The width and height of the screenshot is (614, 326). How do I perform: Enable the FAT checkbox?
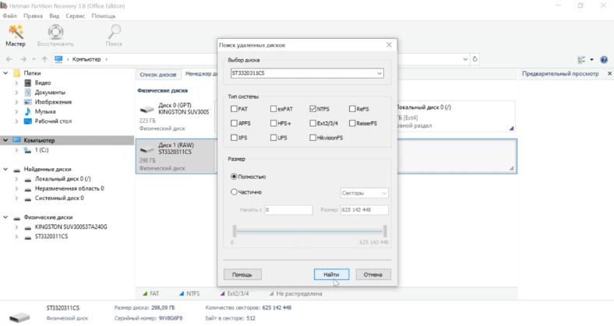234,109
